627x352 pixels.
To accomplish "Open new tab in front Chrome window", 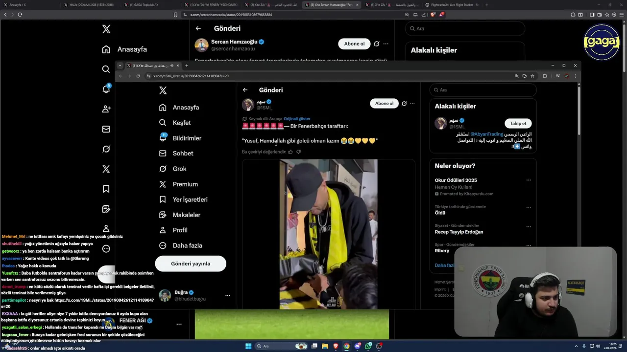I will tap(186, 66).
